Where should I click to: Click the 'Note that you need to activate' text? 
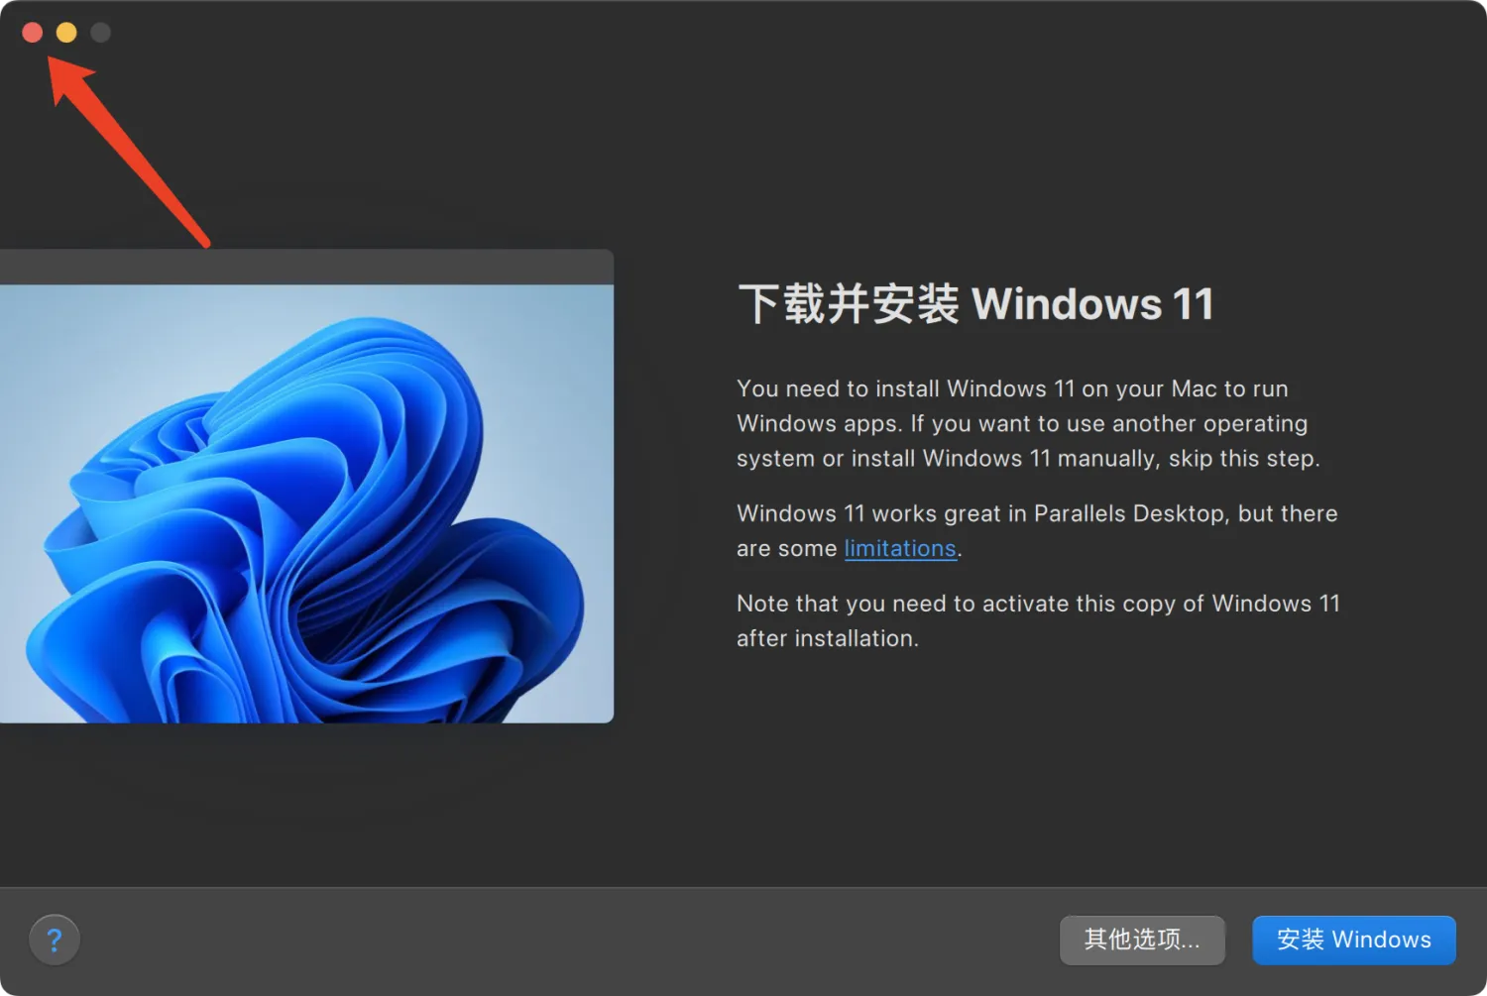[x=1038, y=620]
